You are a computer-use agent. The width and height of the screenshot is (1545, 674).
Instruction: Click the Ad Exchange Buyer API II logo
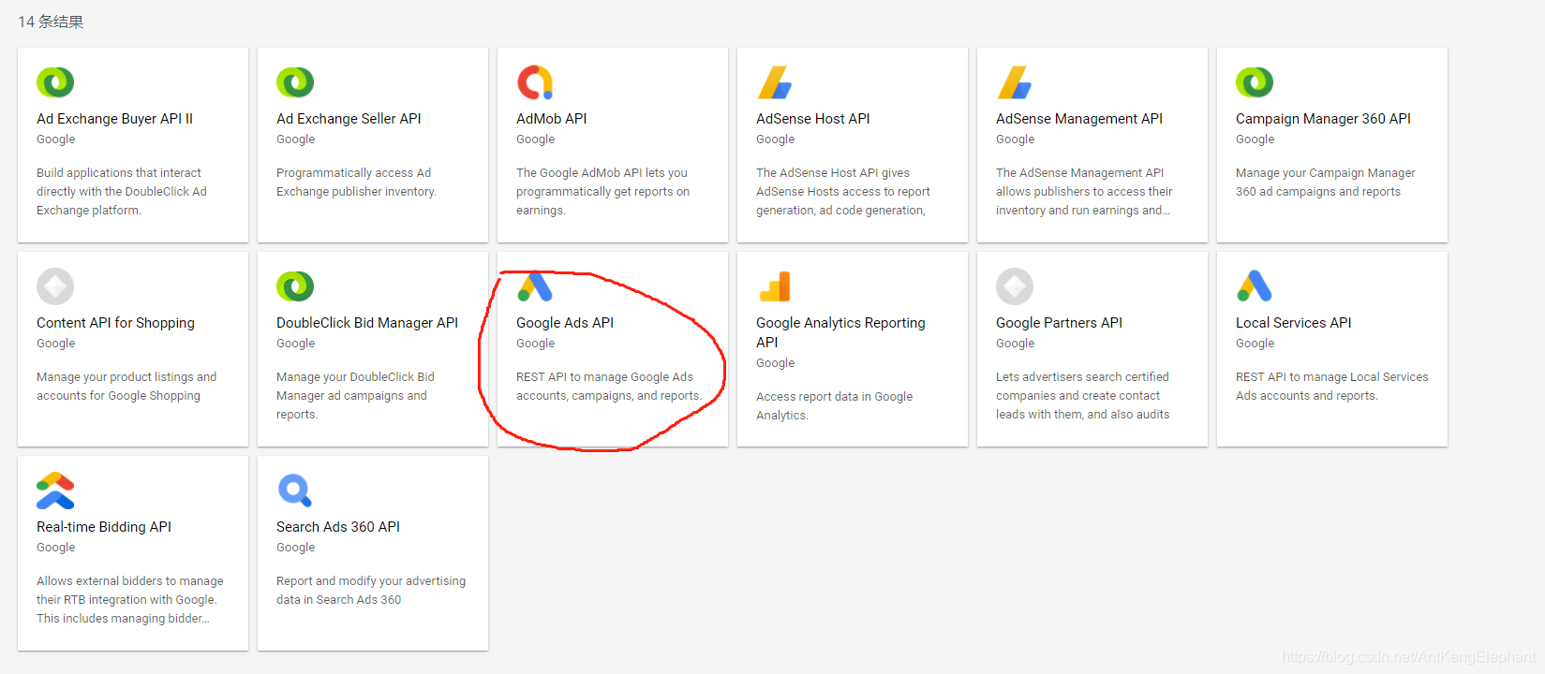point(55,82)
